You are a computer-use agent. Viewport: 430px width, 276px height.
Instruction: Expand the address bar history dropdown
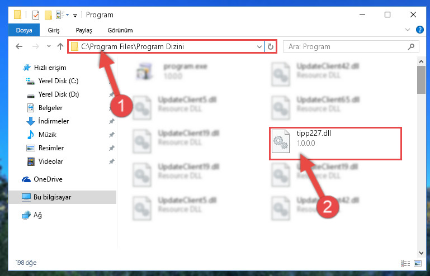[259, 46]
